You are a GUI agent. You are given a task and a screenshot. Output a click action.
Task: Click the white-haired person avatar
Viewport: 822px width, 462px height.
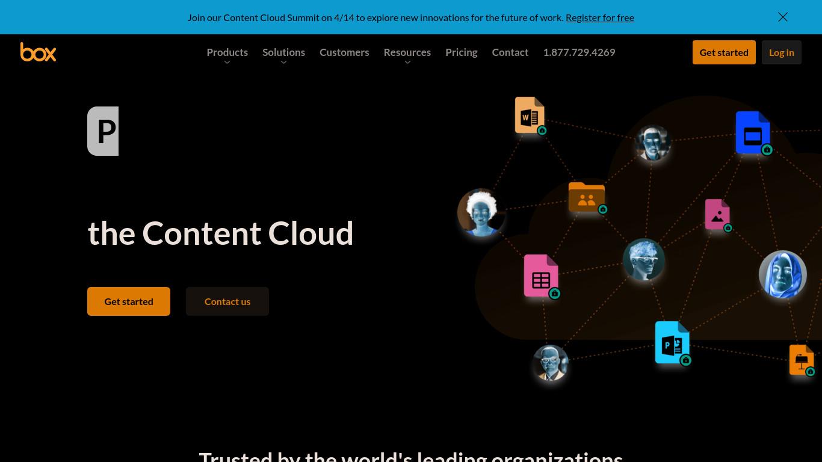click(481, 212)
